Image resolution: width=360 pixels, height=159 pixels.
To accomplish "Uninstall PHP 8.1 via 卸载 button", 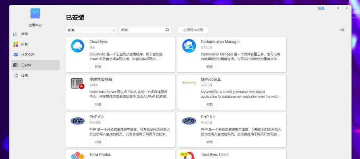I will [209, 142].
